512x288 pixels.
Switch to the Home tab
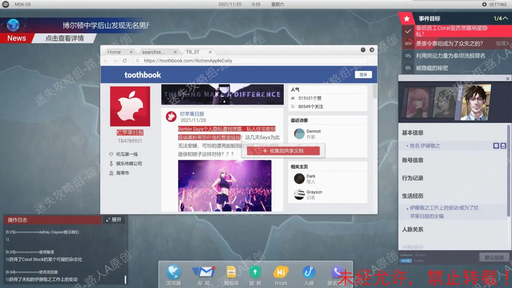[x=119, y=52]
